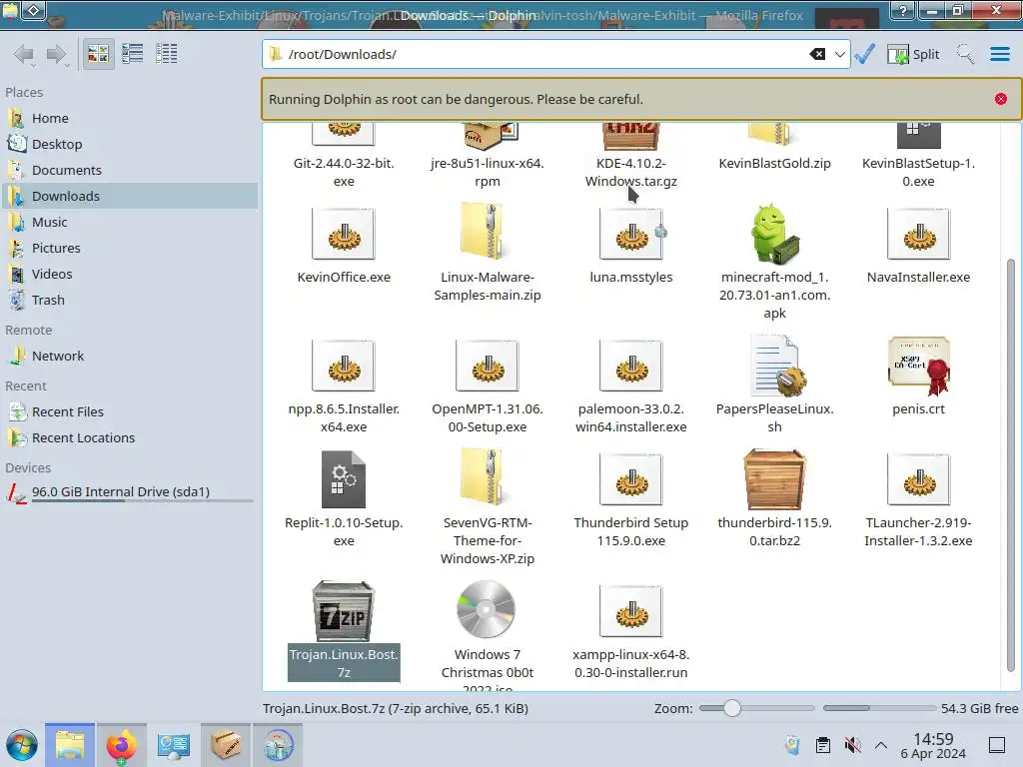Open the package box taskbar application
The height and width of the screenshot is (767, 1023).
pyautogui.click(x=226, y=745)
